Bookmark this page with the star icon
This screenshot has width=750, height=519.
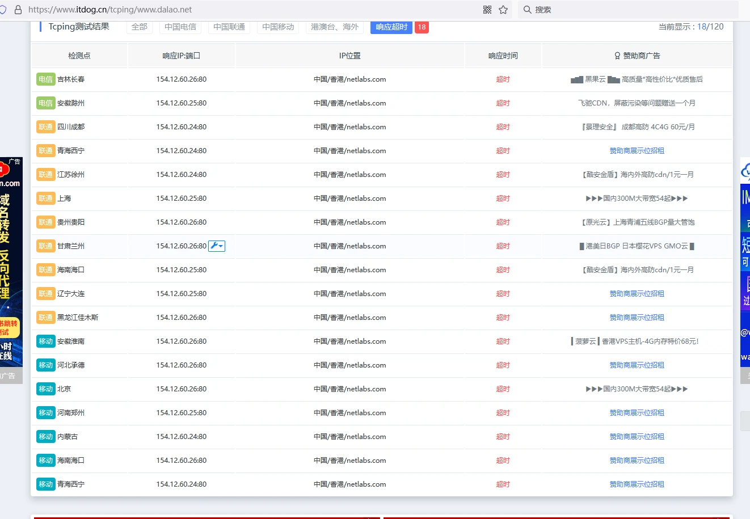(x=503, y=10)
